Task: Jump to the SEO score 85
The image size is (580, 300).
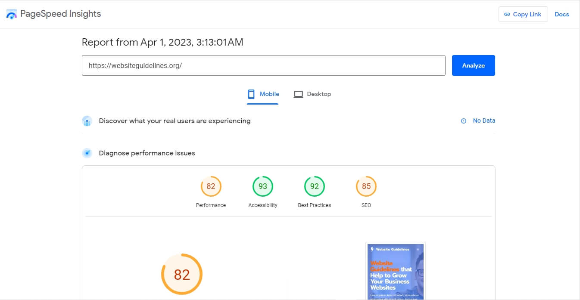Action: click(366, 186)
